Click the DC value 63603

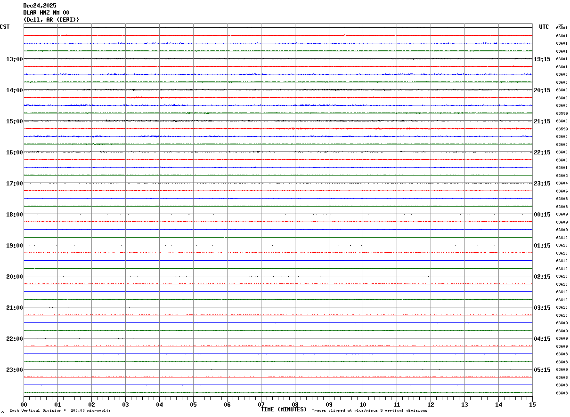pyautogui.click(x=562, y=176)
